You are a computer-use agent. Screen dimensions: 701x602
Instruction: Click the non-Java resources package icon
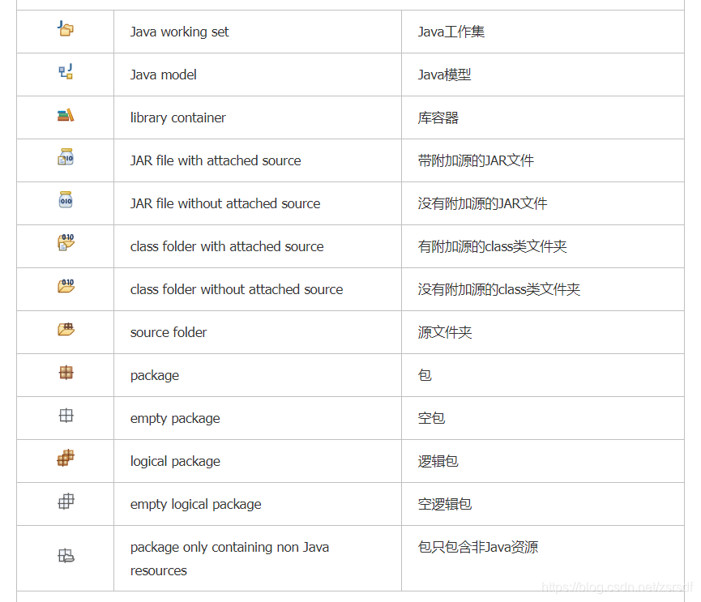(66, 556)
